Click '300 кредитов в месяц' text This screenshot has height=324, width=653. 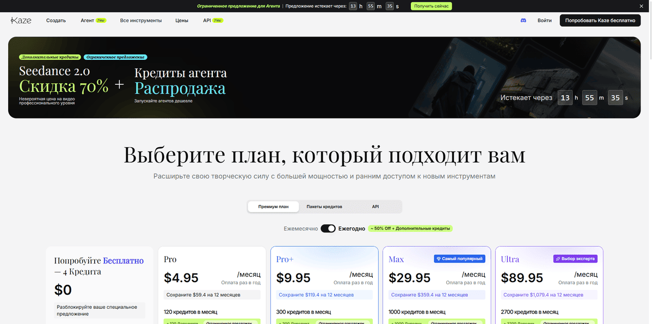304,312
